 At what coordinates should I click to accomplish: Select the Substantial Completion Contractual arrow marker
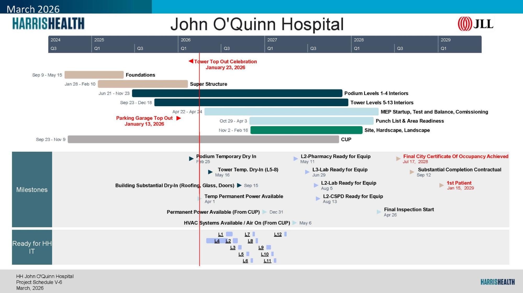tap(412, 172)
